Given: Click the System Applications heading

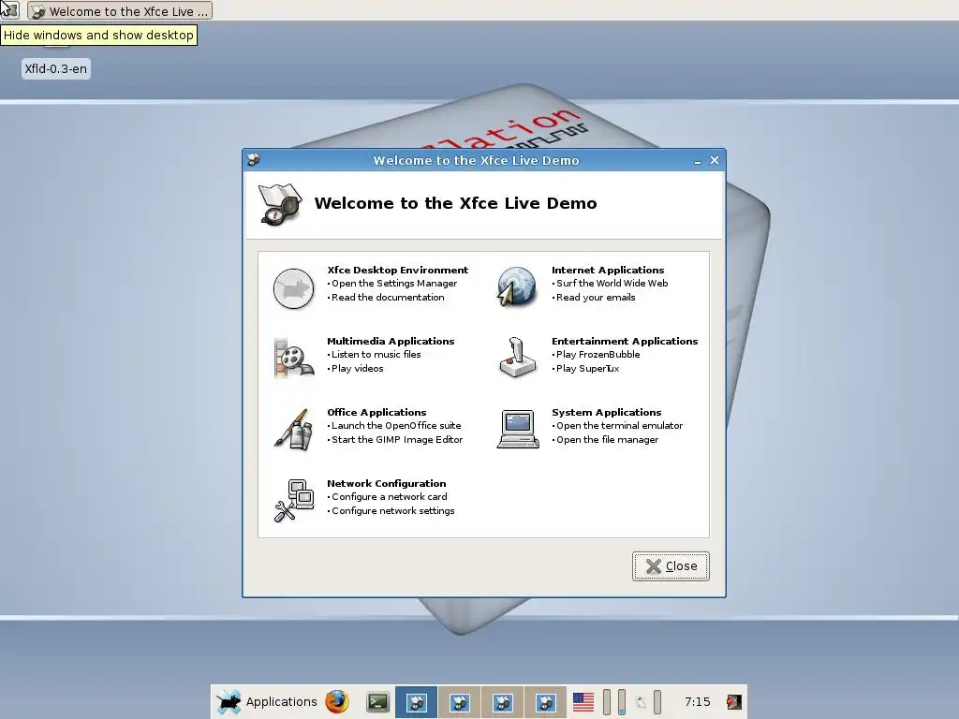Looking at the screenshot, I should pos(606,412).
